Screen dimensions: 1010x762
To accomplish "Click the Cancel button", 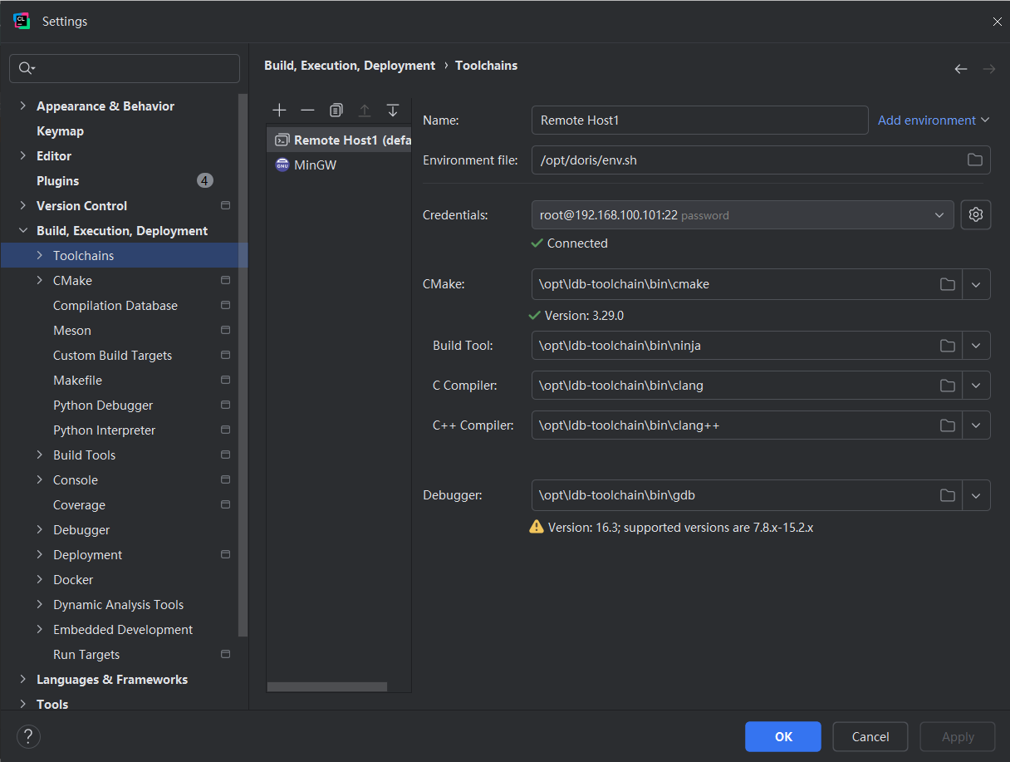I will pos(870,736).
